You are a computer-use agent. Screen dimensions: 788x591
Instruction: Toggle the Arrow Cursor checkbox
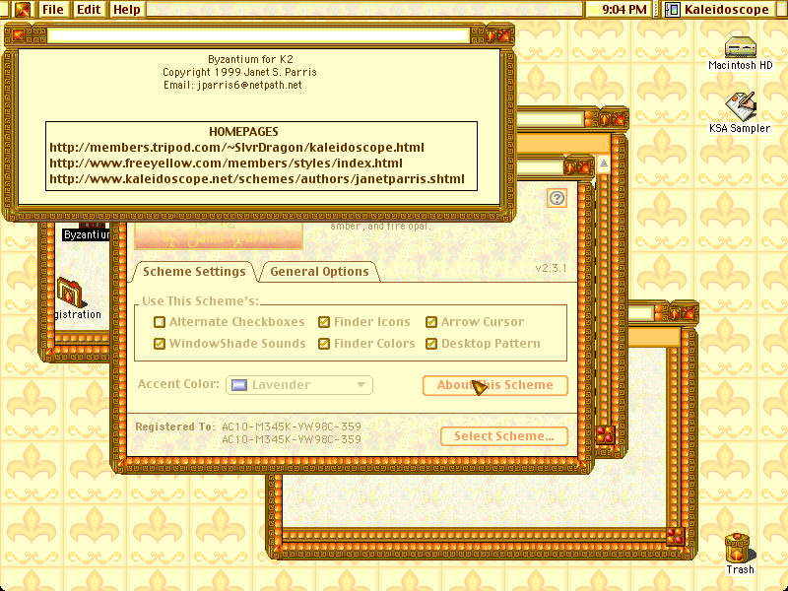431,322
